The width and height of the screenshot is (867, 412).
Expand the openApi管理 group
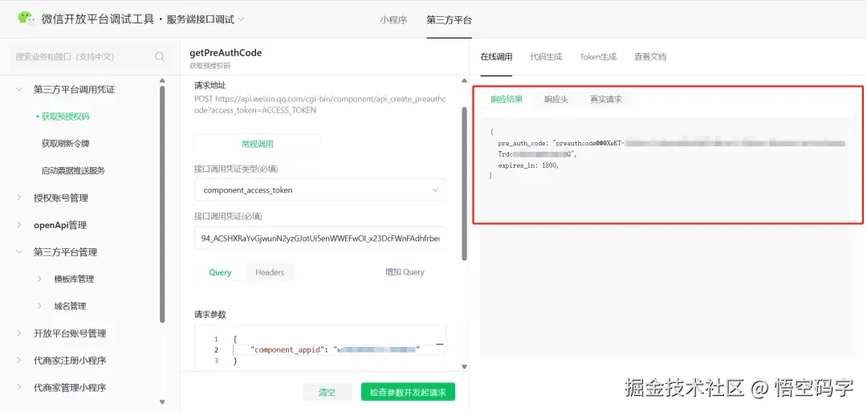(x=19, y=225)
